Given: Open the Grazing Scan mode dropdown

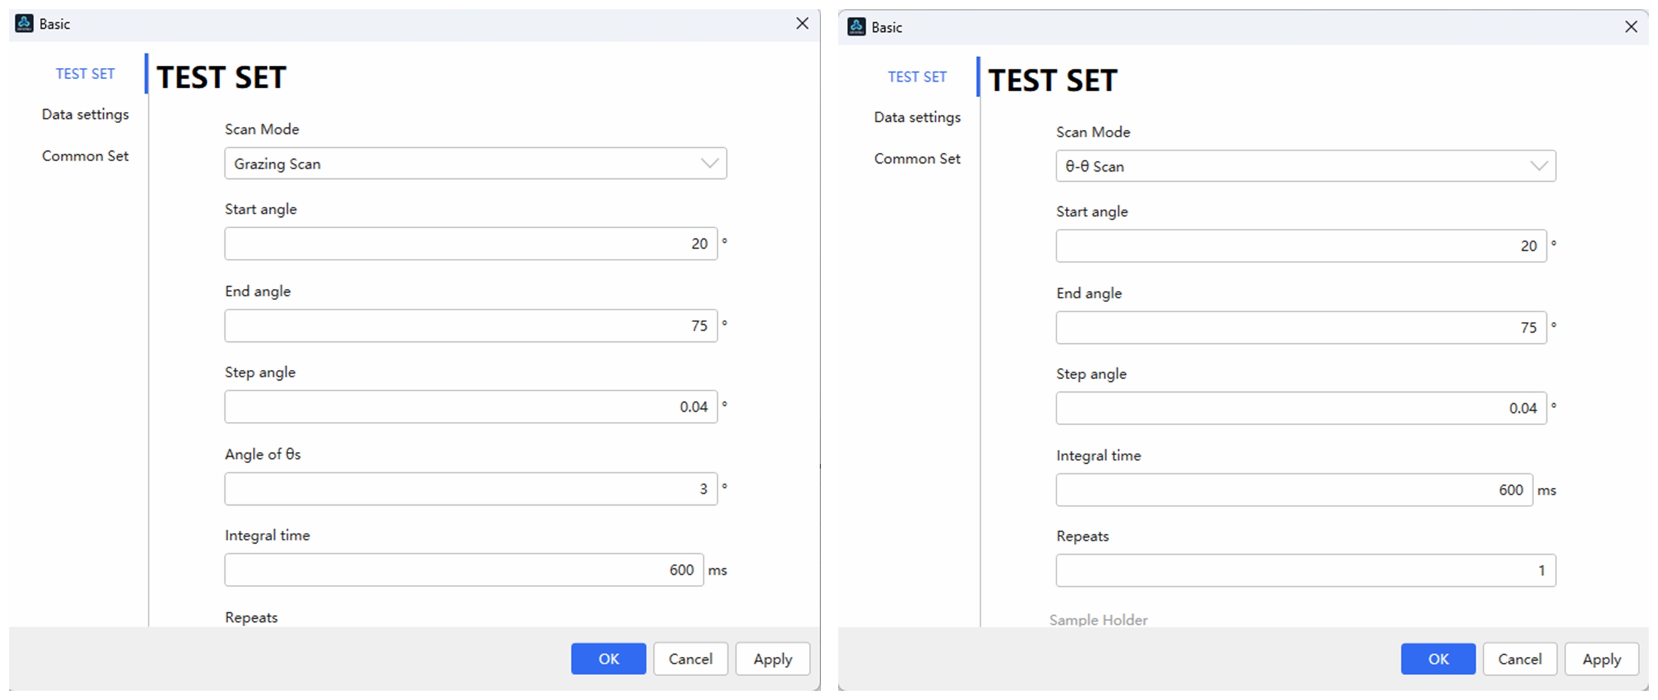Looking at the screenshot, I should coord(475,164).
